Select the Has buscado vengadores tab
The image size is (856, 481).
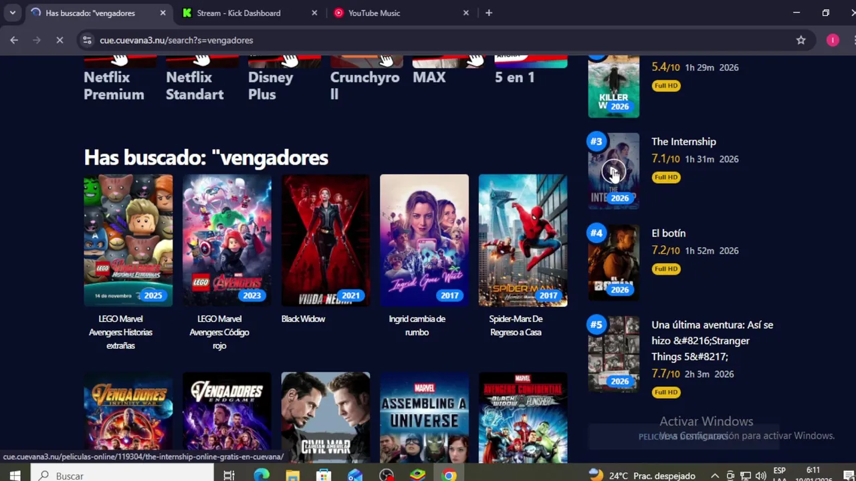coord(90,13)
